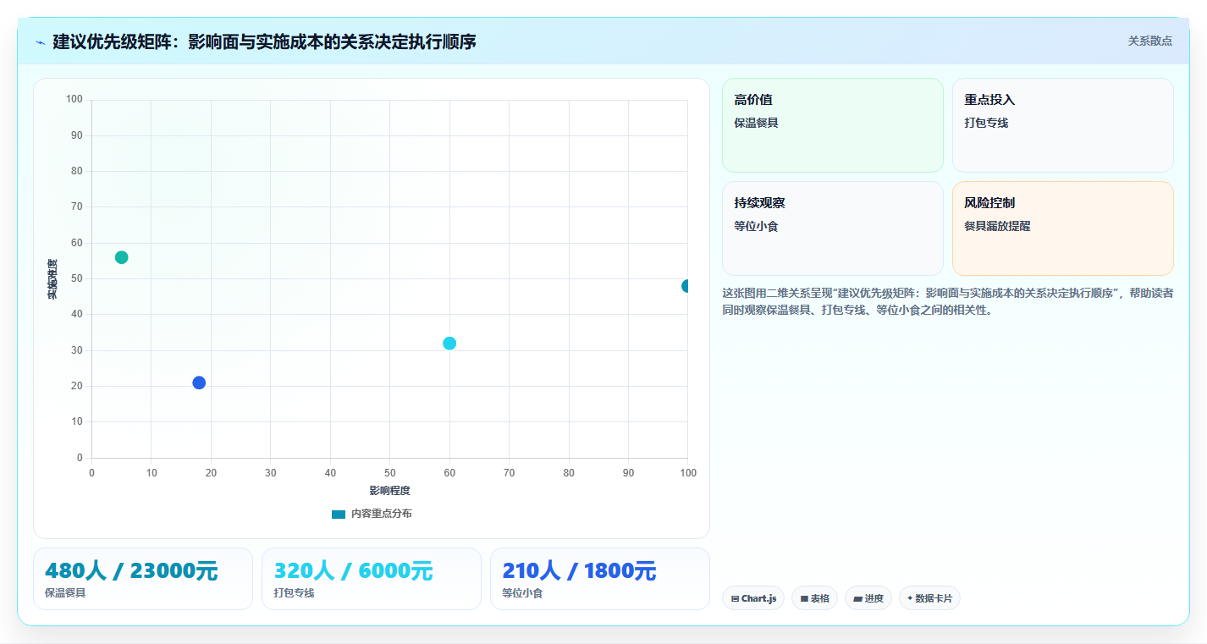This screenshot has height=644, width=1207.
Task: Open the 持续观察 quadrant card
Action: (x=832, y=228)
